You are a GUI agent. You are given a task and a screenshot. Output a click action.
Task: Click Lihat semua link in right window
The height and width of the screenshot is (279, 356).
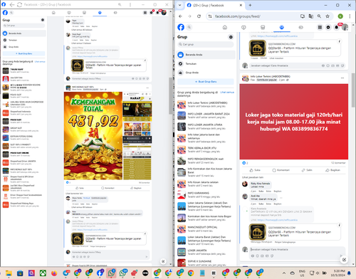(227, 93)
